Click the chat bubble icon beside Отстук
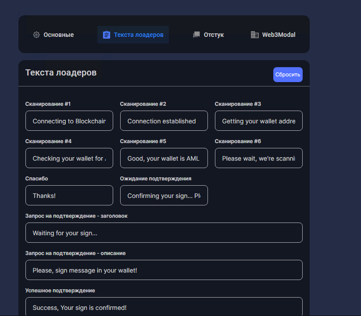Viewport: 361px width, 316px height. (197, 35)
